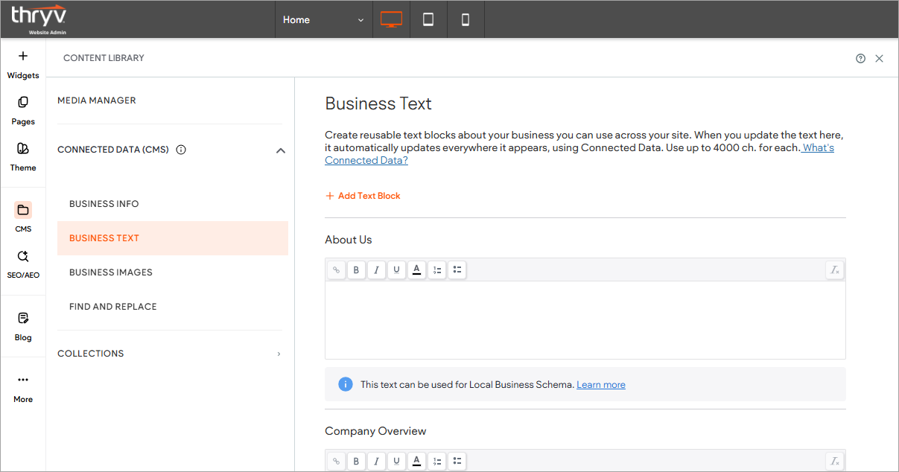Open text color picker in About Us toolbar
Image resolution: width=899 pixels, height=472 pixels.
pyautogui.click(x=416, y=270)
